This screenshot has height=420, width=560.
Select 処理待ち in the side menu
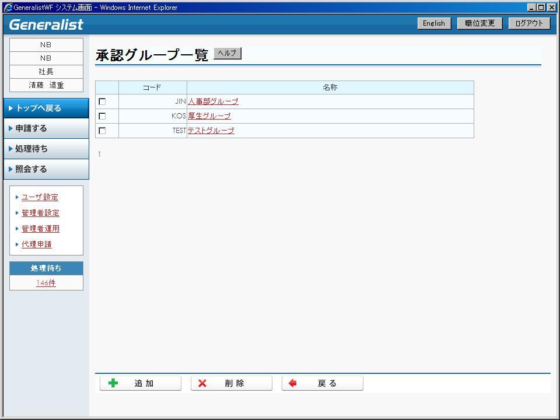(46, 149)
